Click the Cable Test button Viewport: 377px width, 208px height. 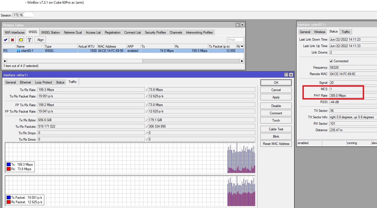click(x=276, y=129)
